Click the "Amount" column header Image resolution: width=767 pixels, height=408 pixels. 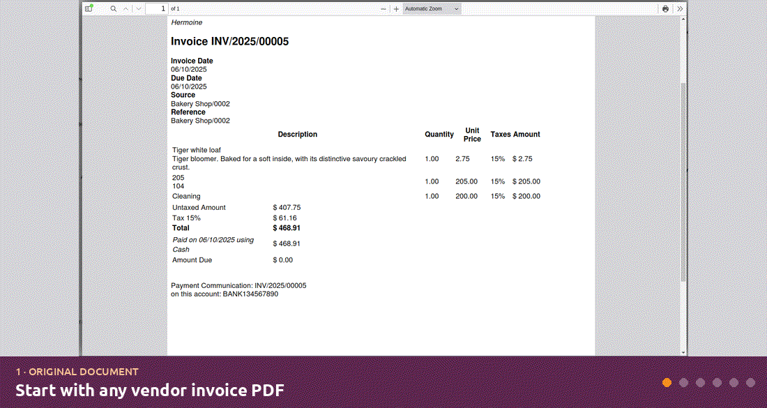527,134
